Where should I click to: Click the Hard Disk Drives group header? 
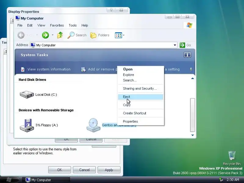pos(32,80)
